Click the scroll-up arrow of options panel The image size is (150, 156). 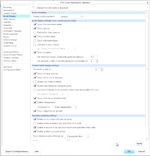[x=147, y=12]
